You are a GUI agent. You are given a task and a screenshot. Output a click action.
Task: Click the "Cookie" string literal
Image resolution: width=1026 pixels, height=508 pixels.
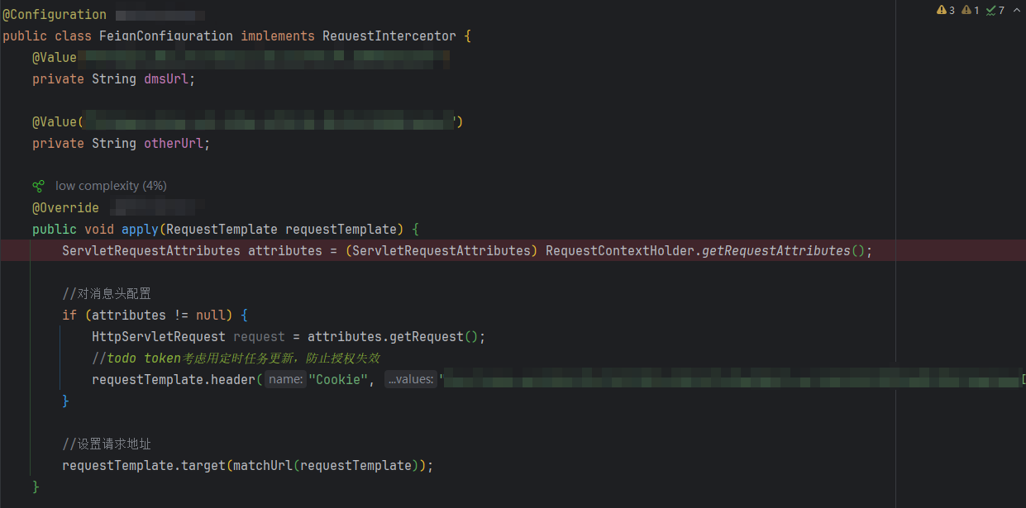339,379
